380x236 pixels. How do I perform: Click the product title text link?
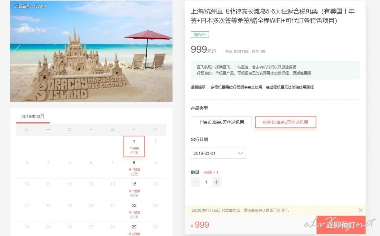point(273,16)
